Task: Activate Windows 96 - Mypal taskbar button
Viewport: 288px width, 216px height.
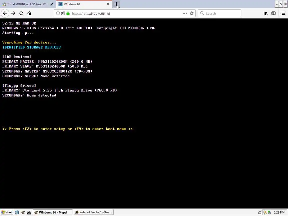Action: pos(52,212)
